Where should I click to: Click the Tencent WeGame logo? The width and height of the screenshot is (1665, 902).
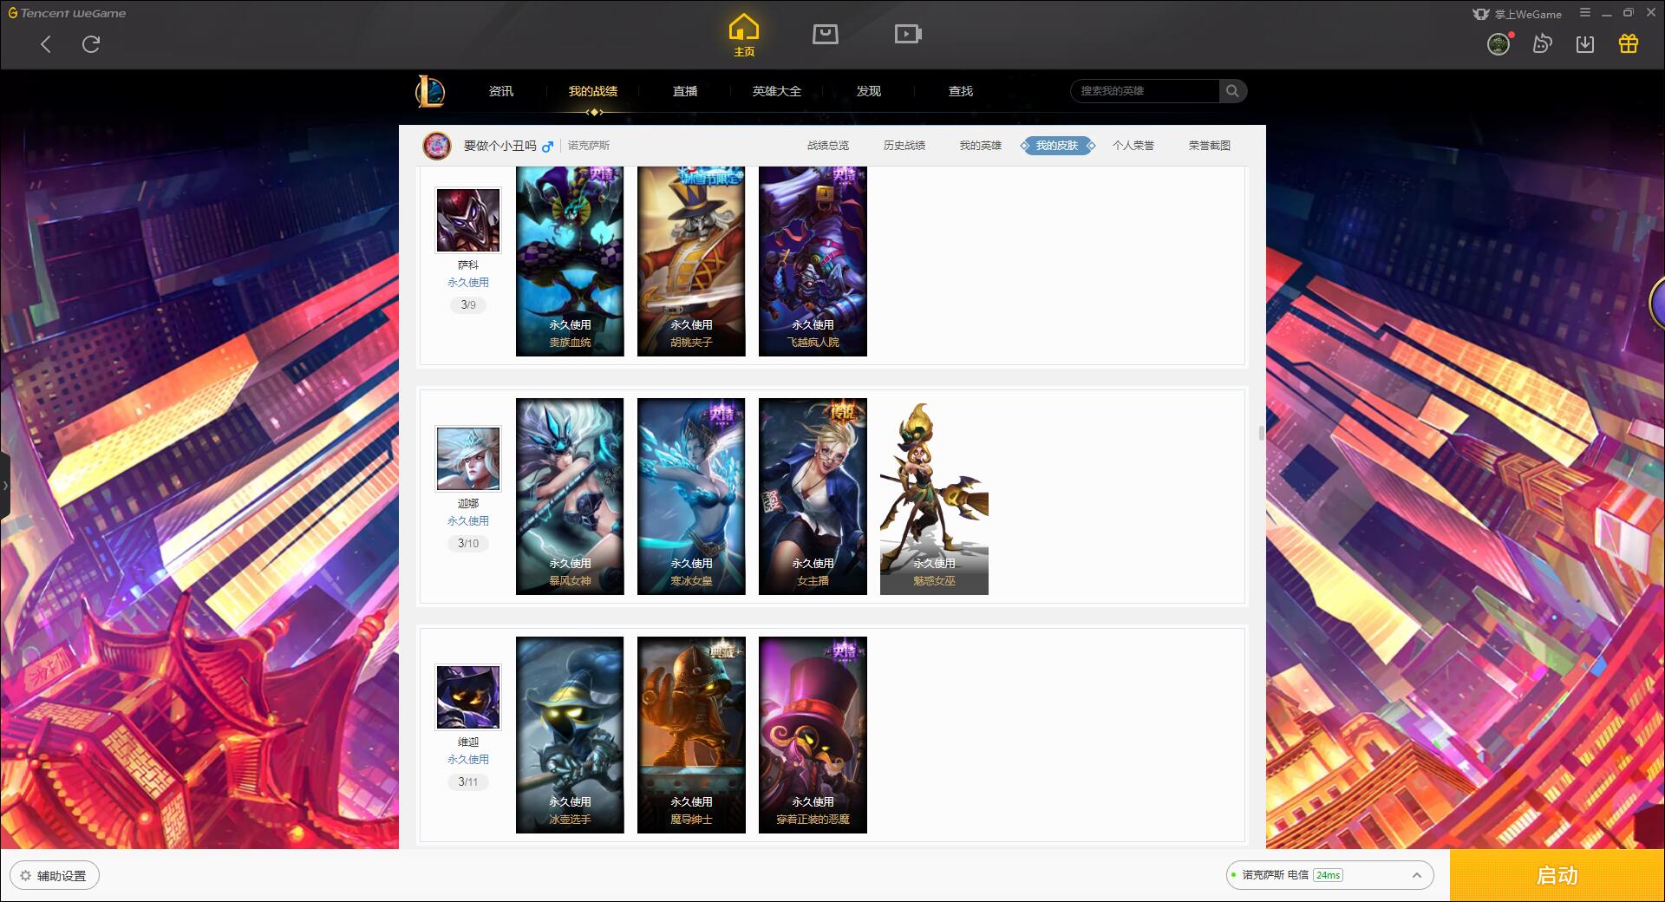[67, 13]
